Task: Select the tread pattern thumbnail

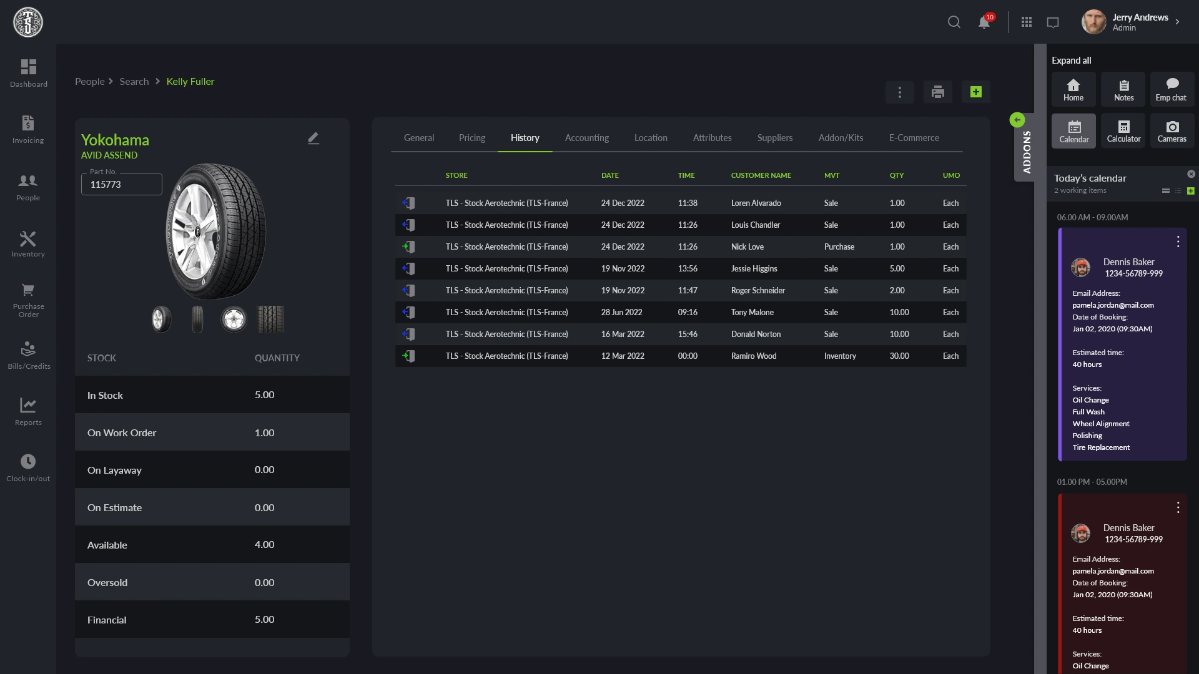Action: click(270, 319)
